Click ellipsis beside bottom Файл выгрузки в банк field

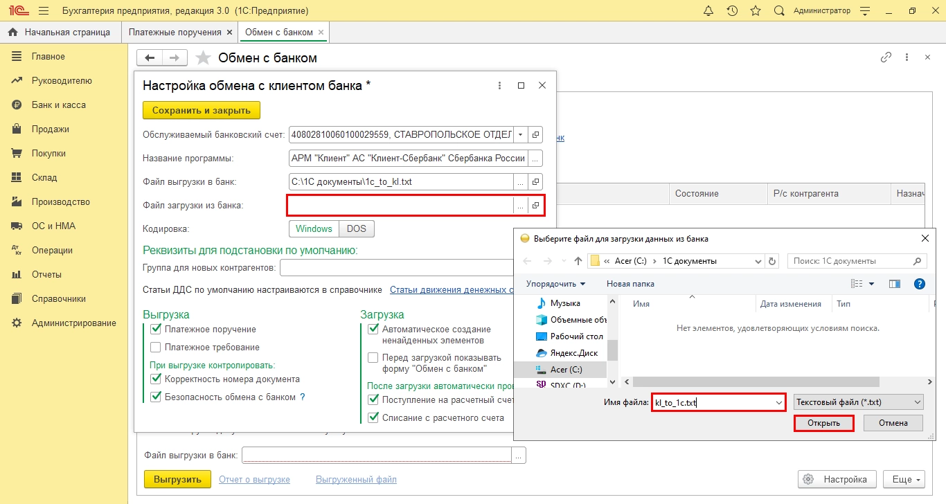[519, 455]
